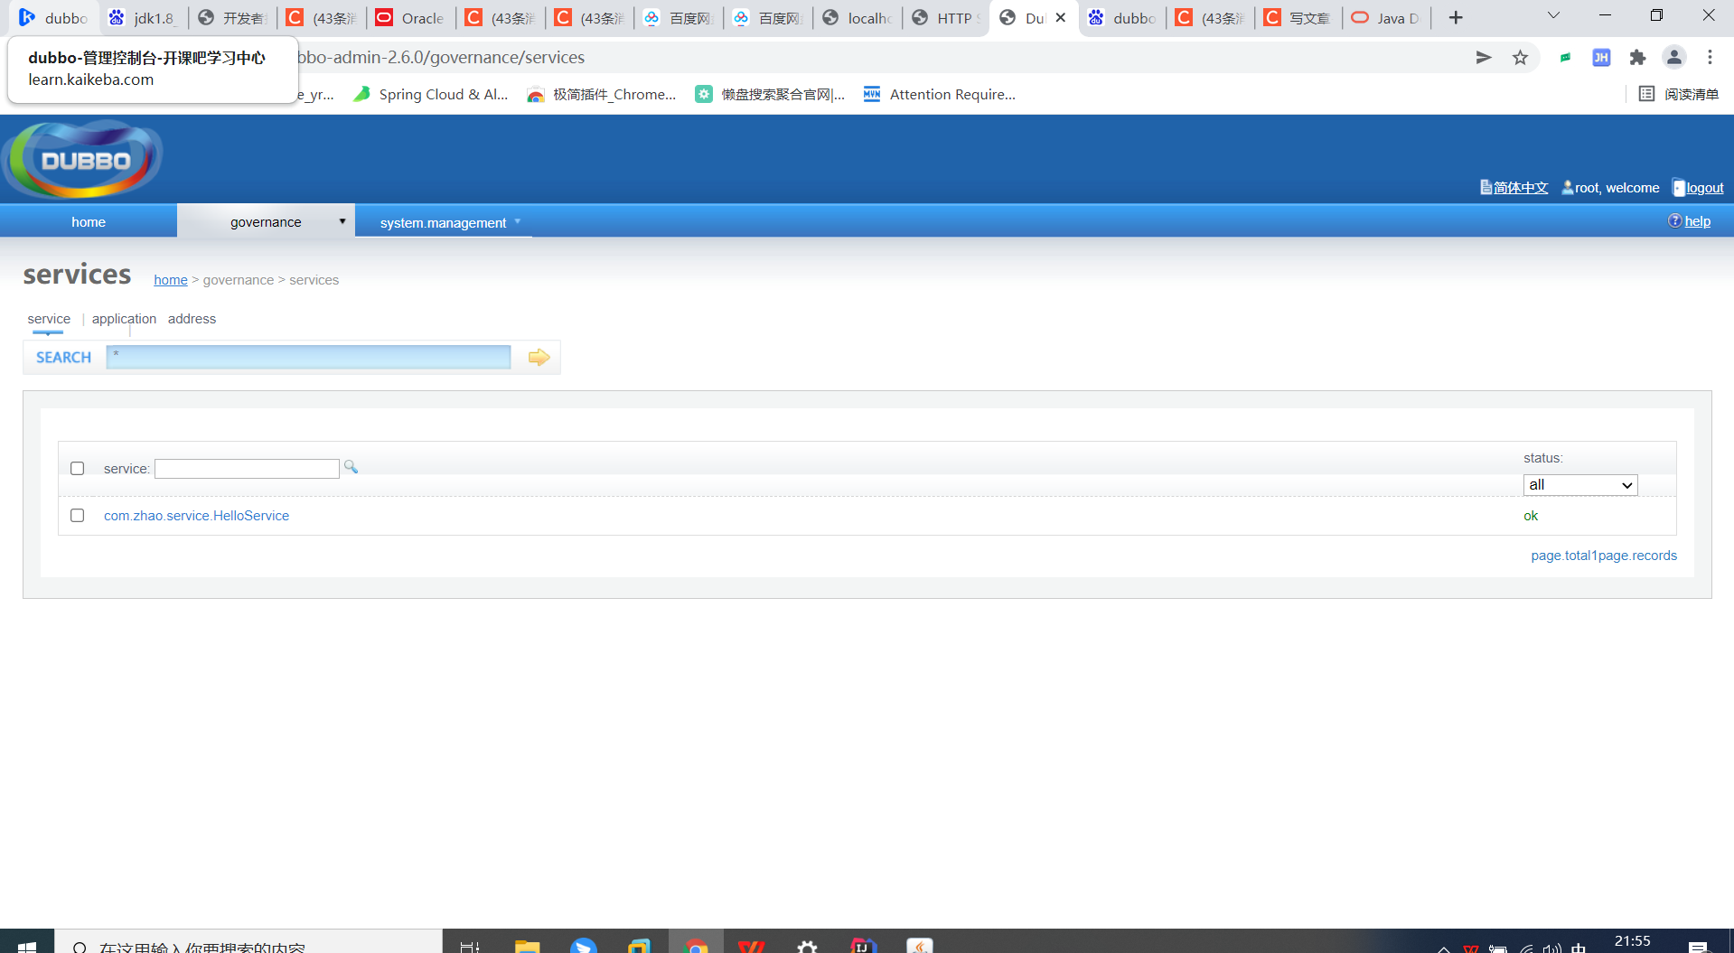The image size is (1734, 953).
Task: Open Task View in the taskbar
Action: (470, 946)
